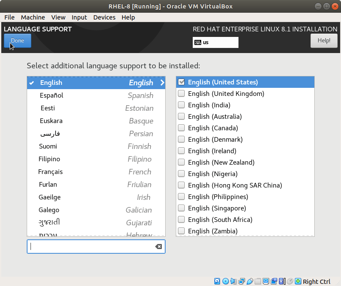Viewport: 341px width, 286px height.
Task: Click the network adapter status icon
Action: [x=242, y=281]
